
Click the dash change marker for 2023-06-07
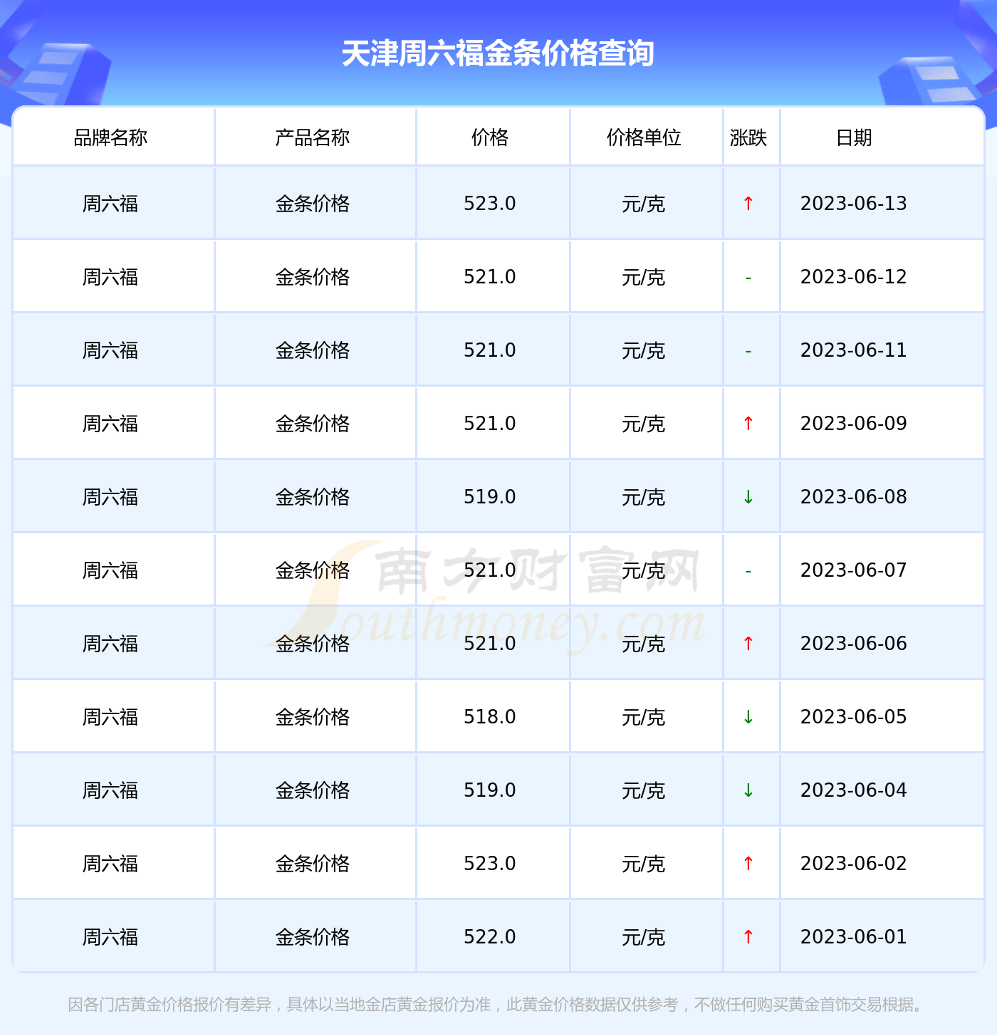click(x=748, y=571)
